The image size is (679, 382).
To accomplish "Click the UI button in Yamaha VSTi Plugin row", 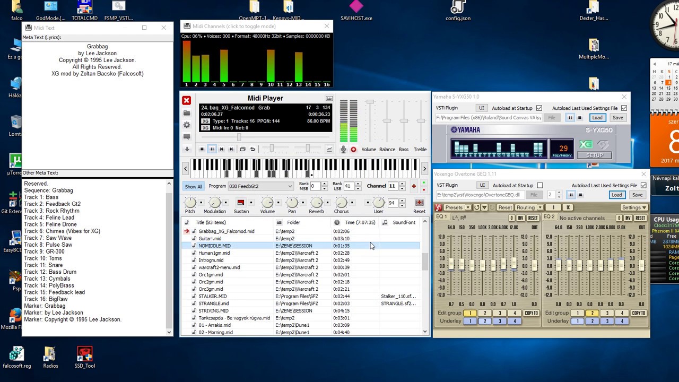I will point(481,108).
